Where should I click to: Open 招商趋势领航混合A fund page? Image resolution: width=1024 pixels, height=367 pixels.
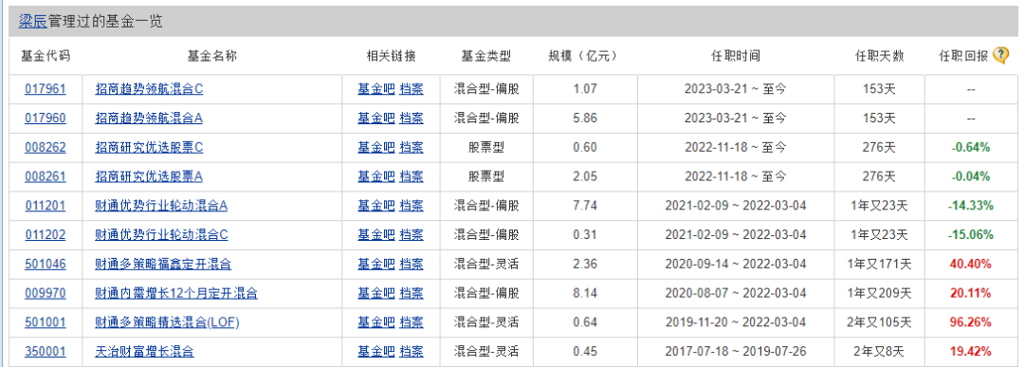(149, 119)
